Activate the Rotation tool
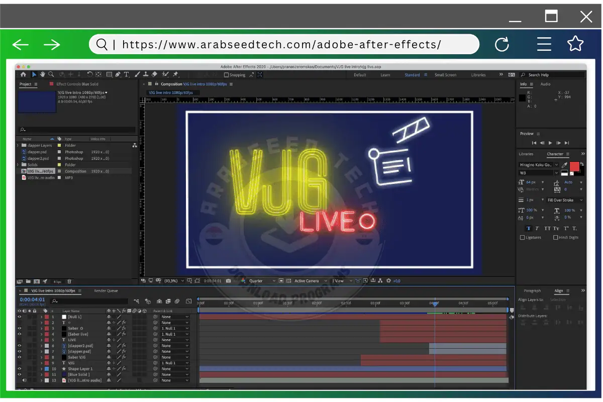Viewport: 603px width, 402px height. [90, 74]
